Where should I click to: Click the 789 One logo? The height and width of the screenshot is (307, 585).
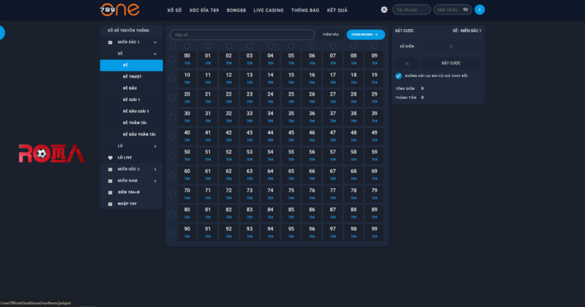(x=119, y=10)
